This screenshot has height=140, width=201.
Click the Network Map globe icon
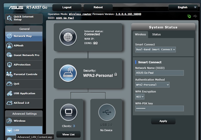click(x=9, y=36)
